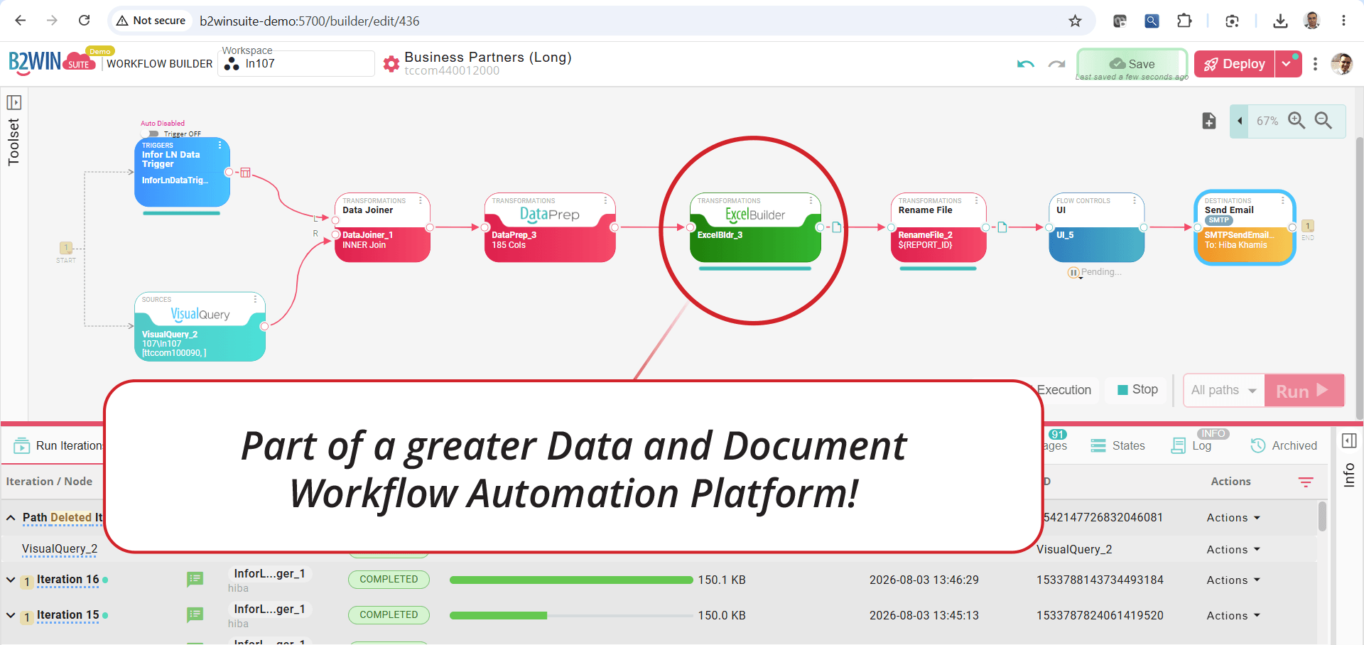Viewport: 1364px width, 645px height.
Task: Switch to the Archived tab
Action: [1283, 445]
